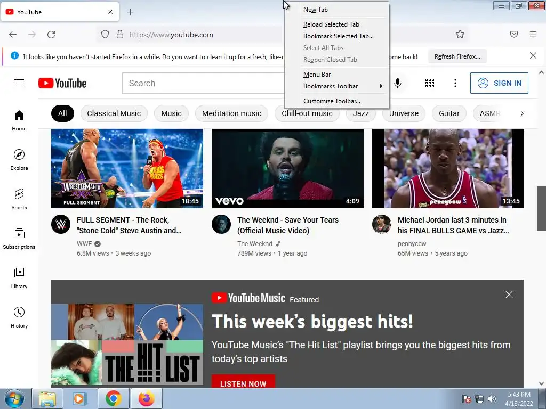Screen dimensions: 546x409
Task: Switch to the YouTube browser tab
Action: point(60,12)
